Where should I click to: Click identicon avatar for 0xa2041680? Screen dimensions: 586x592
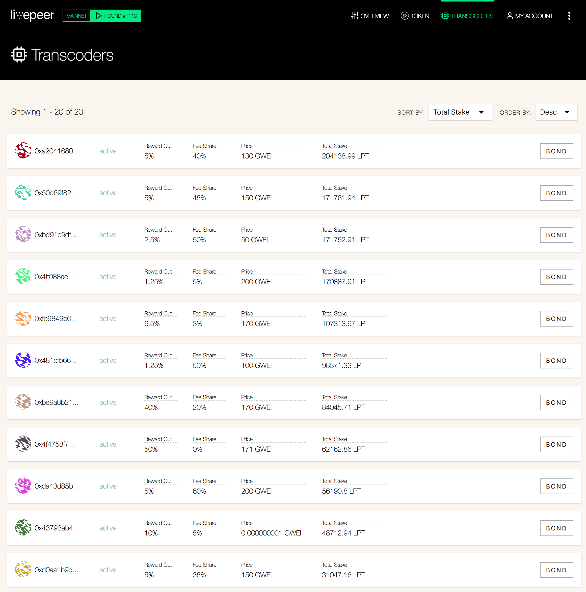(x=23, y=151)
